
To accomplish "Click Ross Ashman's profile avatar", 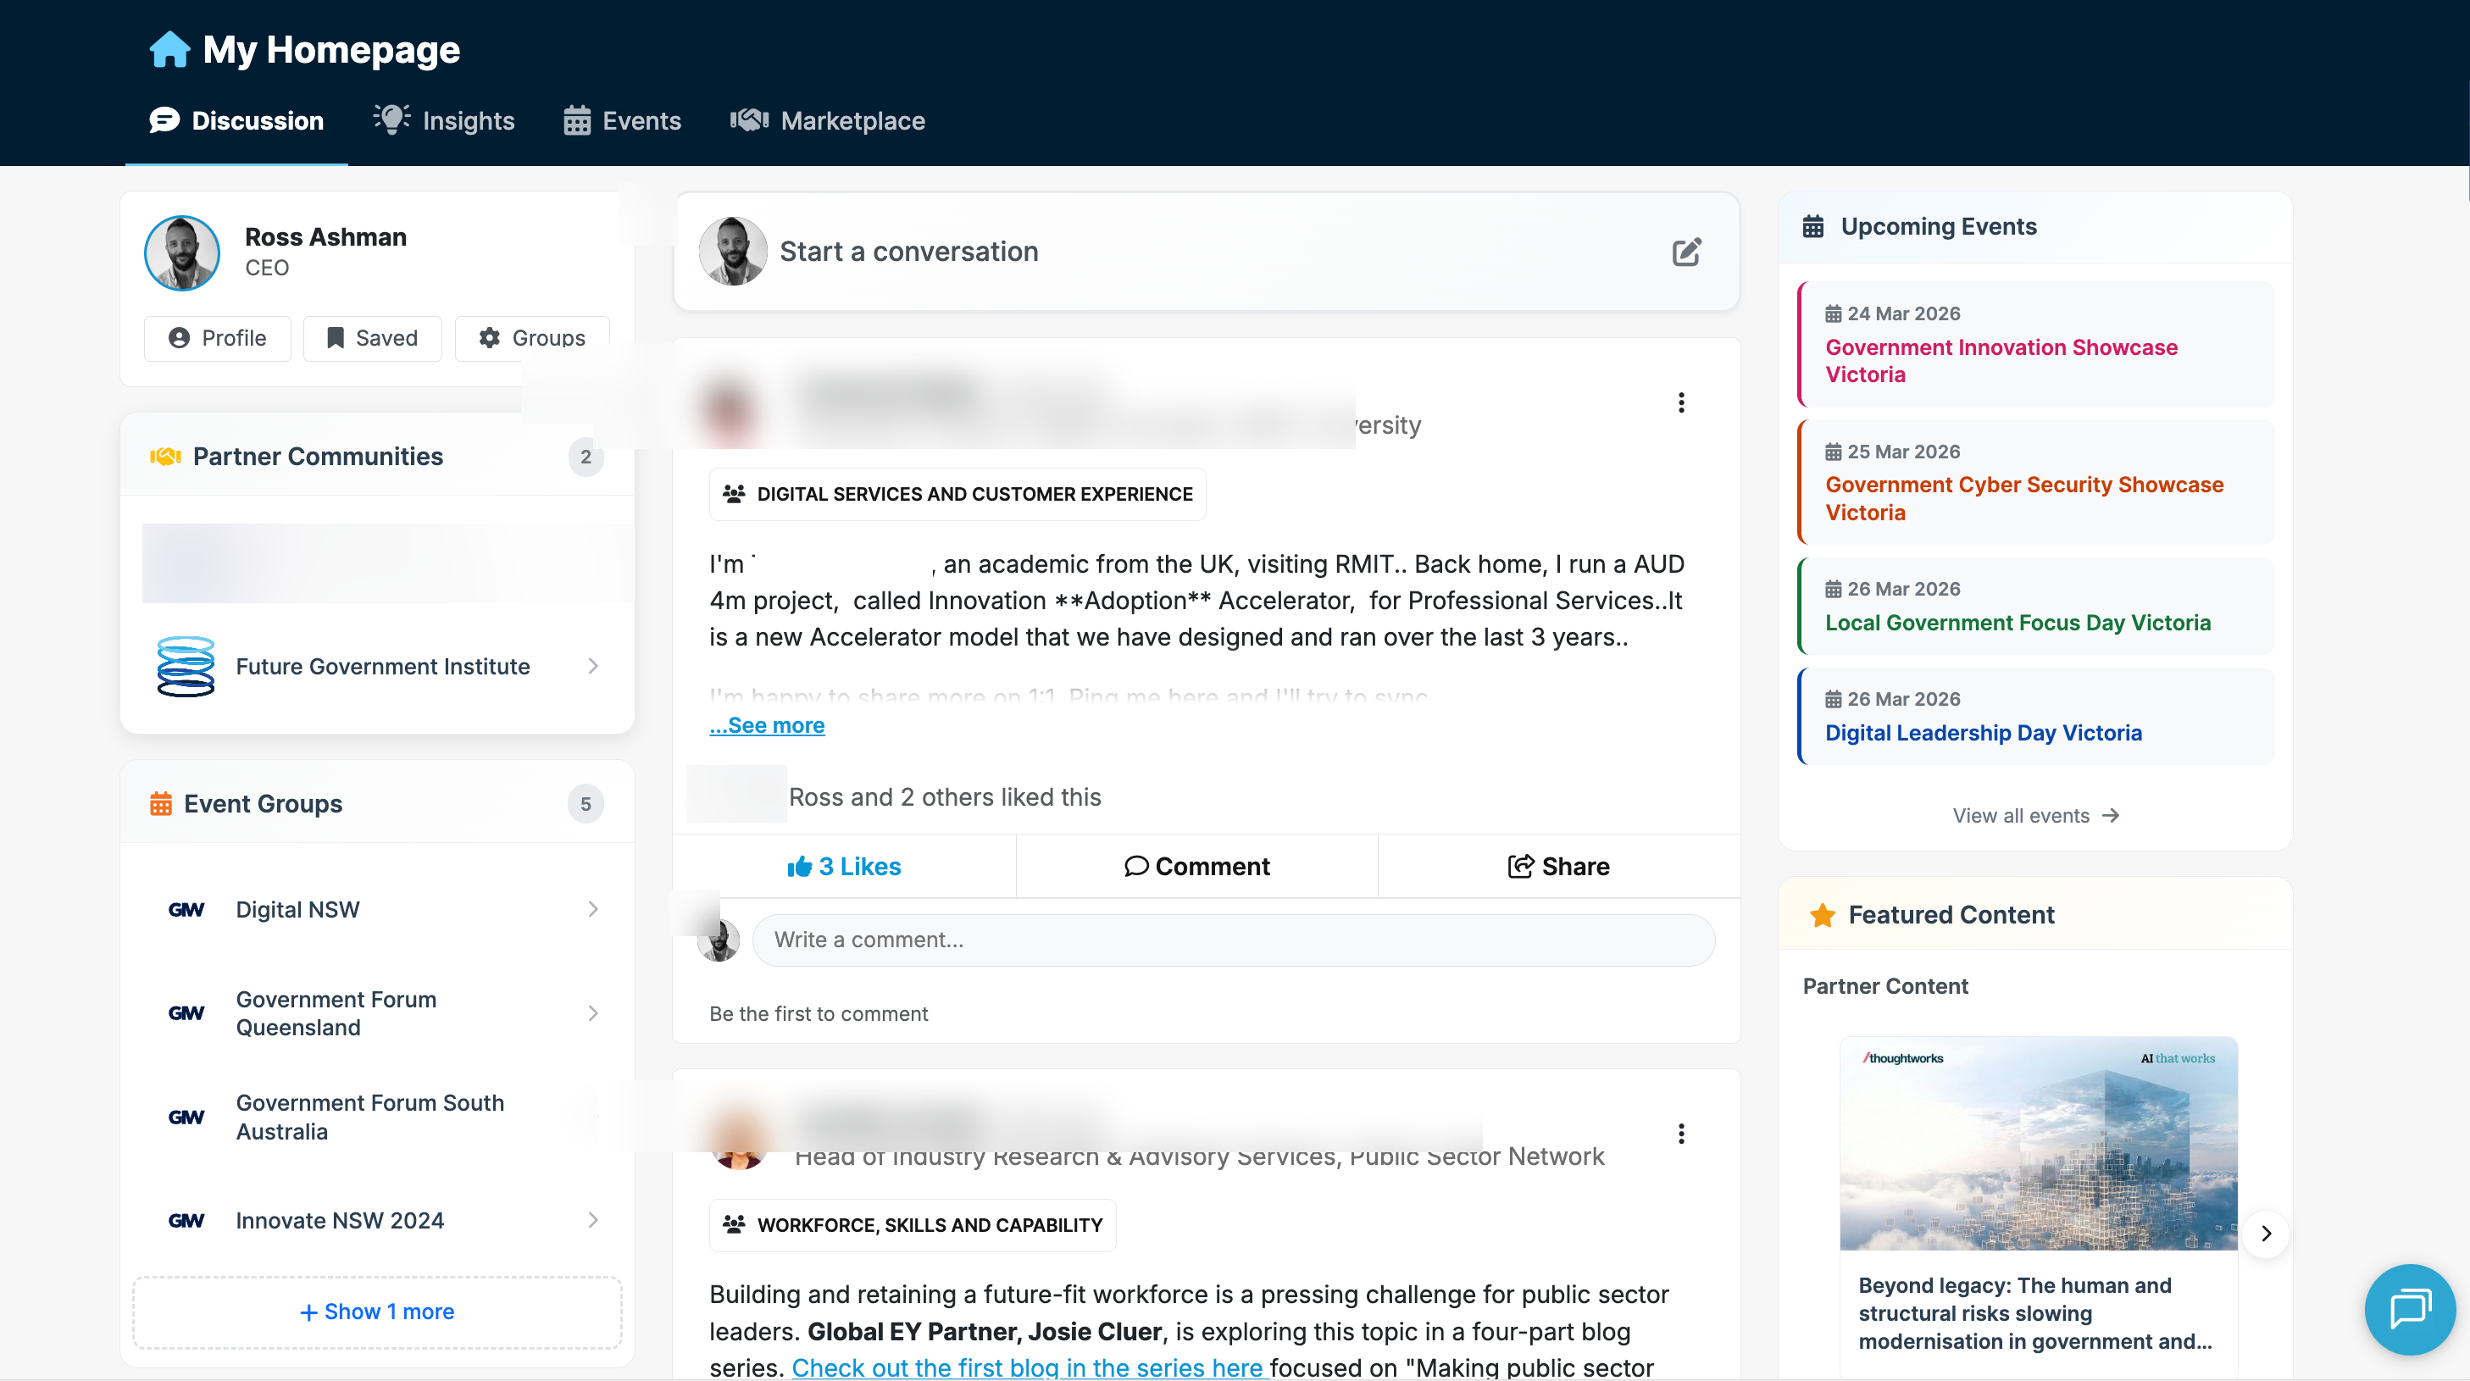I will (x=182, y=252).
